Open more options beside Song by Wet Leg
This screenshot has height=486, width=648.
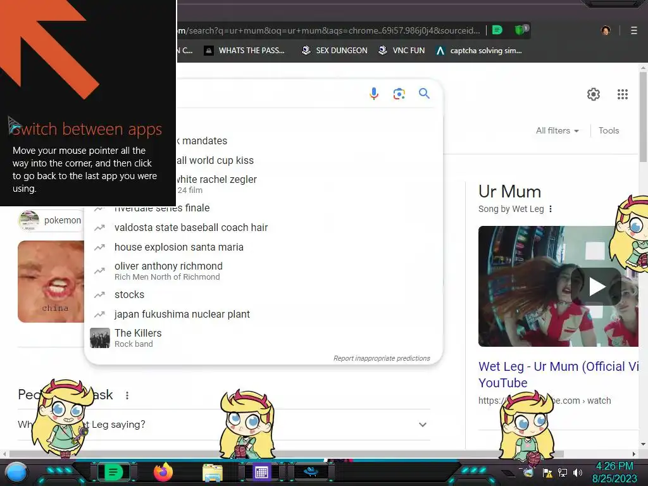(550, 209)
